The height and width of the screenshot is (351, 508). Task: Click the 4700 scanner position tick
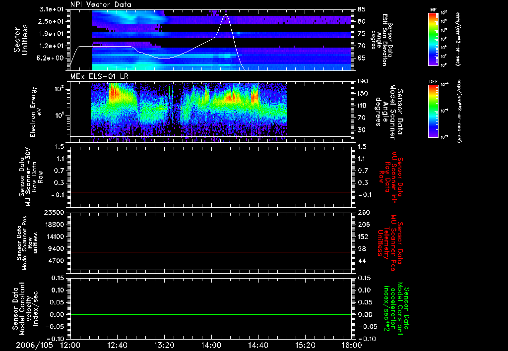coord(57,261)
